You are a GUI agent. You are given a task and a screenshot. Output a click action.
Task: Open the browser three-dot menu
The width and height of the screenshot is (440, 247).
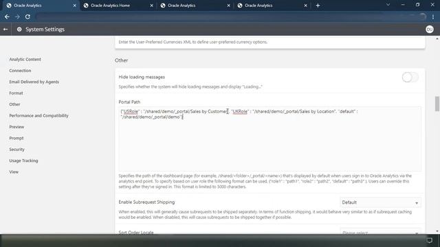pyautogui.click(x=433, y=16)
